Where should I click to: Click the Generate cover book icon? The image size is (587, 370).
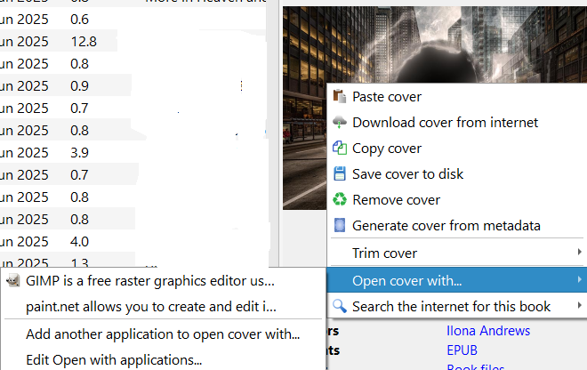pos(340,226)
